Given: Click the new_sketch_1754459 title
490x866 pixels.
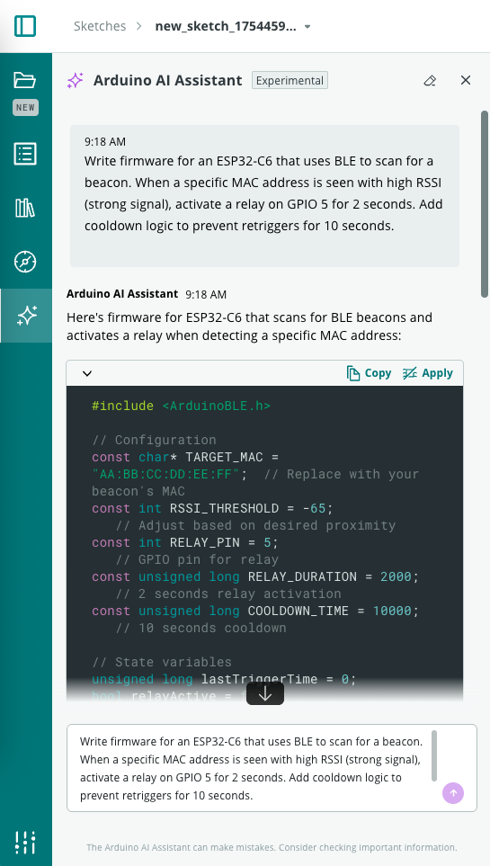Looking at the screenshot, I should (x=226, y=26).
